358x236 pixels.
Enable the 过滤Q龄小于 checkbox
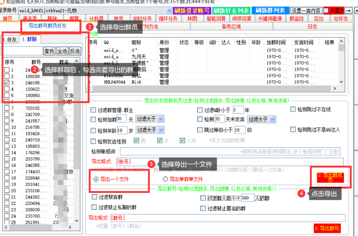200,110
